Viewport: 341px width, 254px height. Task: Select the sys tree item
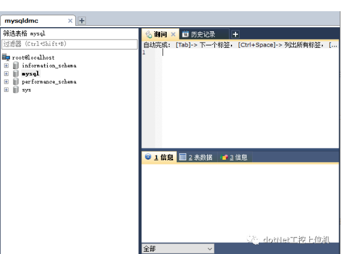27,90
